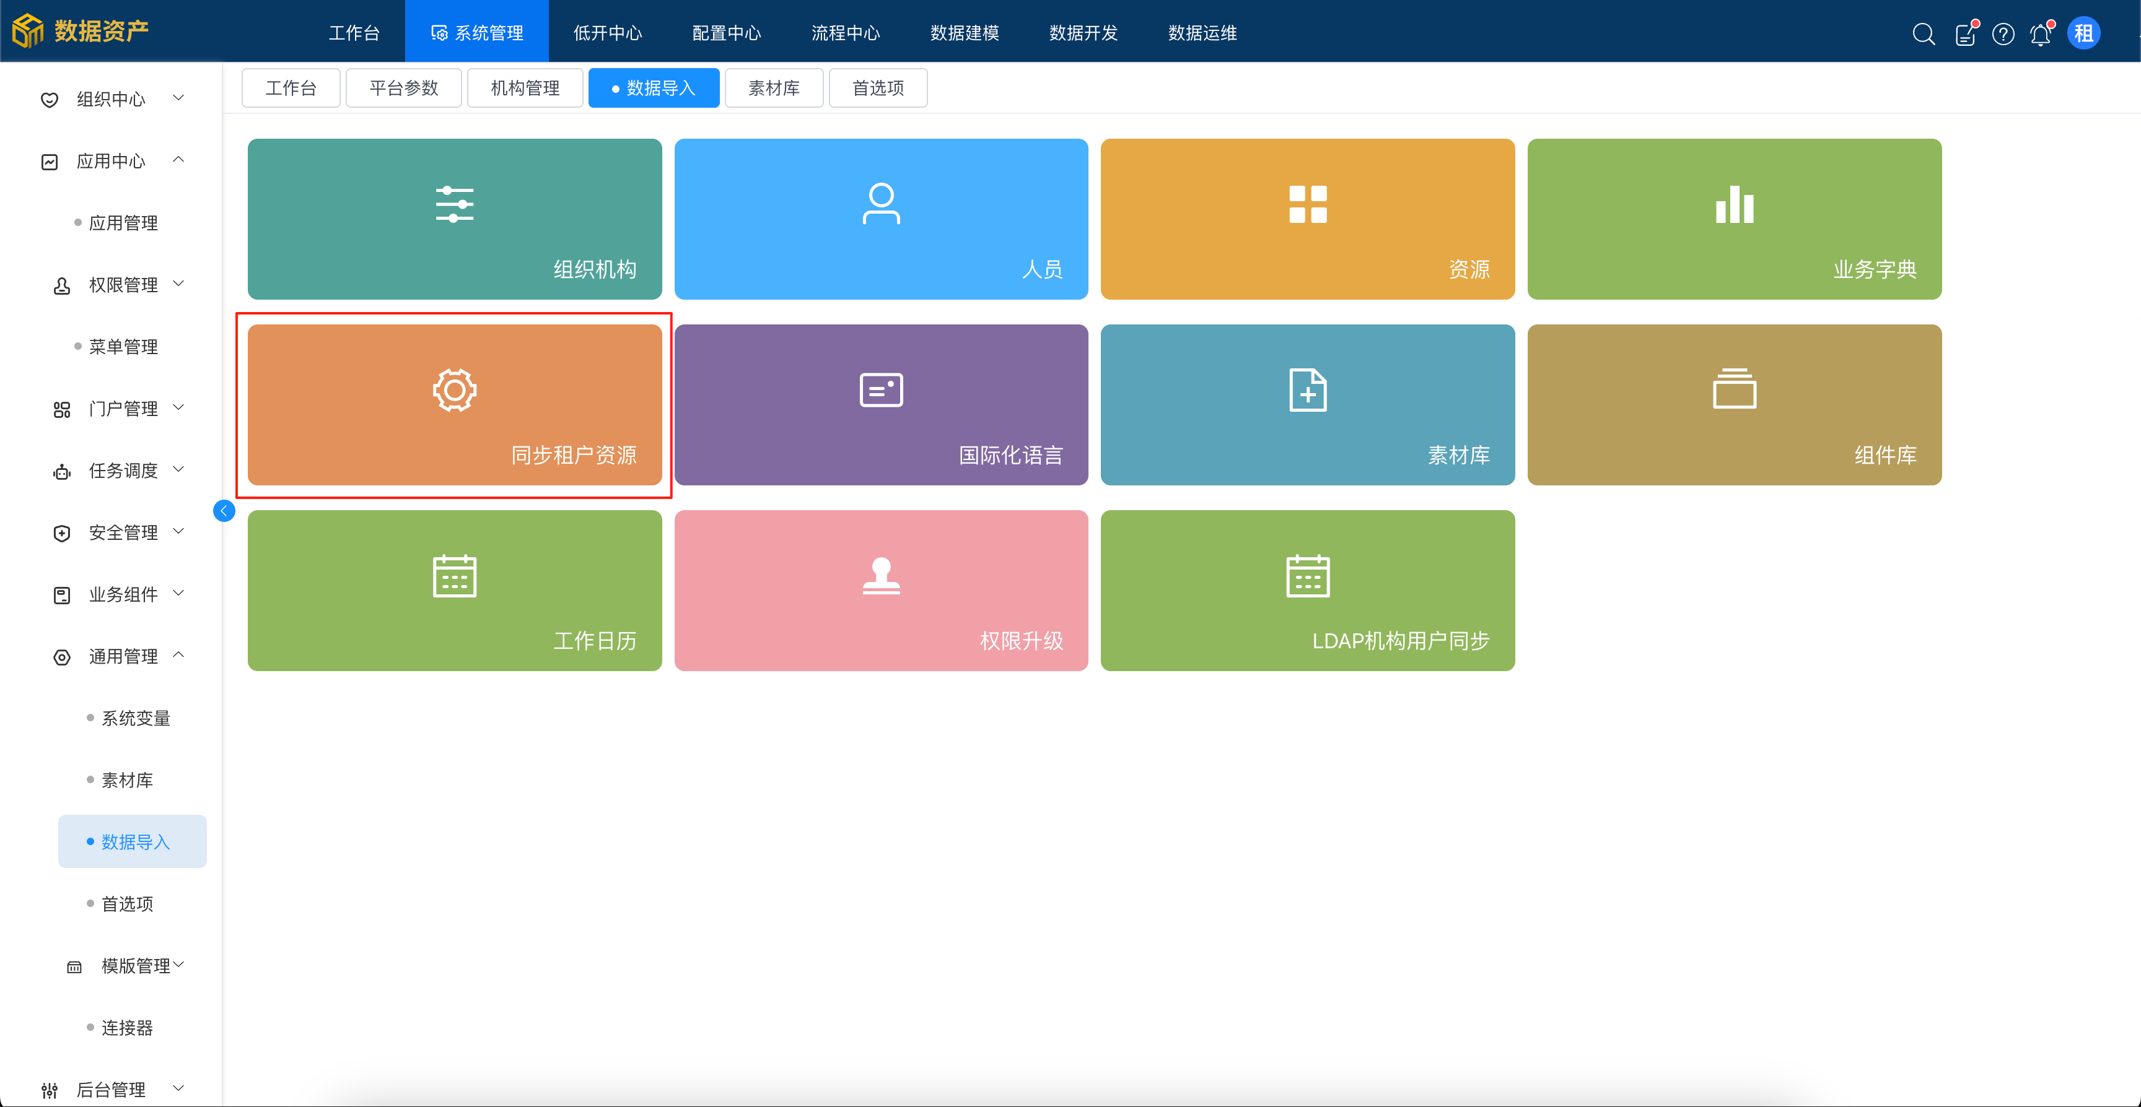Click the search magnifier icon in header
This screenshot has height=1107, width=2141.
[1922, 33]
